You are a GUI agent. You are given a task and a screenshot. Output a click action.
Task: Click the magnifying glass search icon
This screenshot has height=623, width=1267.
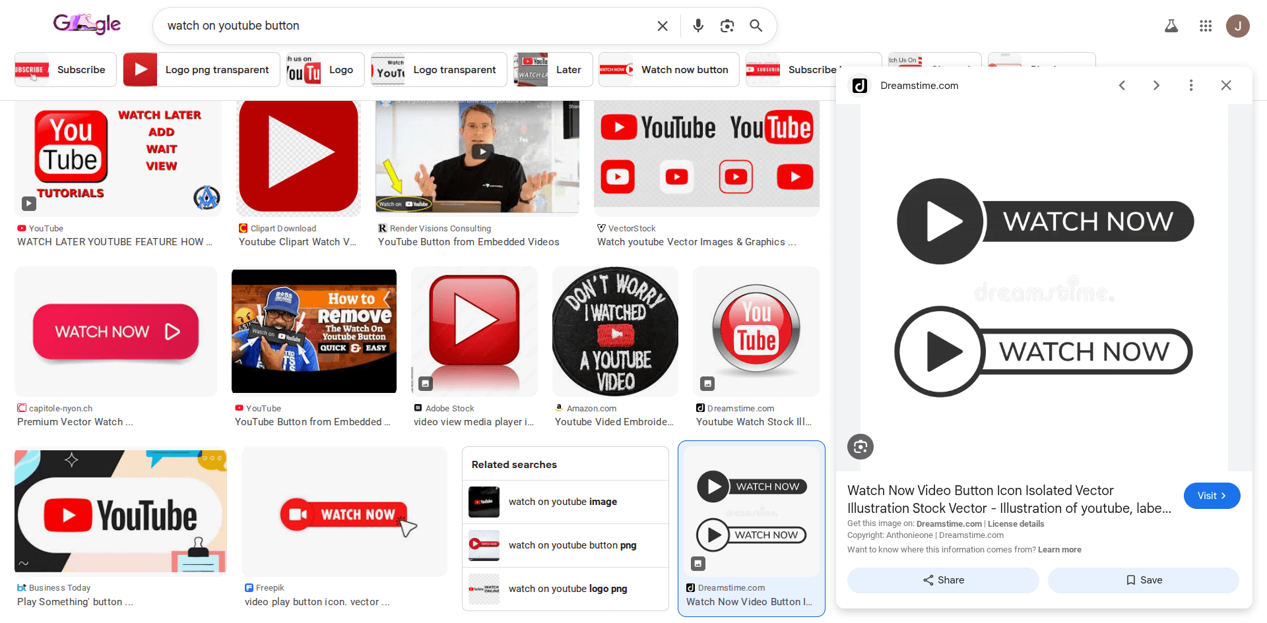pyautogui.click(x=756, y=26)
